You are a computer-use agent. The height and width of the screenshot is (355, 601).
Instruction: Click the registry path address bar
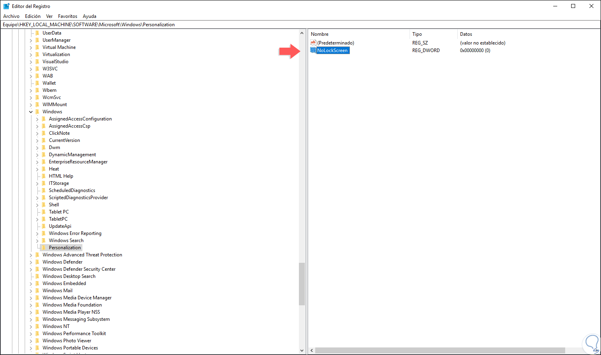[300, 25]
